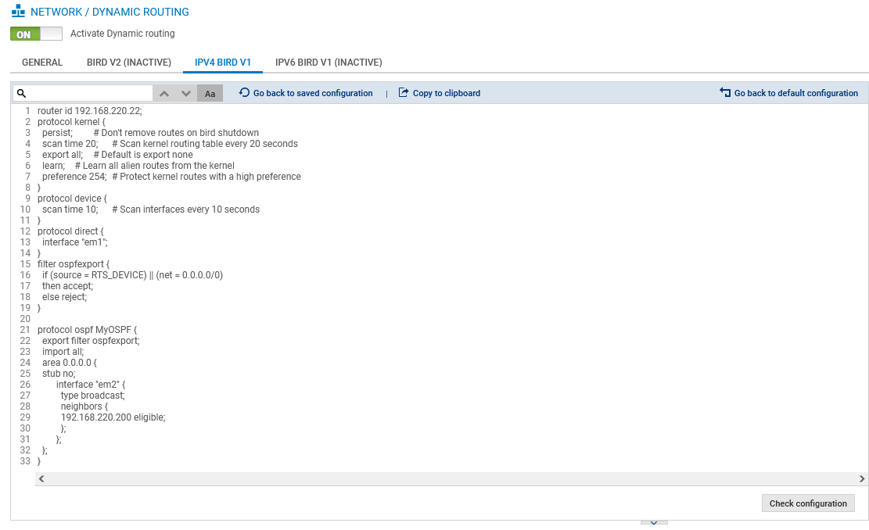Image resolution: width=869 pixels, height=530 pixels.
Task: Open the IPV6 BIRD V1 (INACTIVE) tab
Action: (329, 63)
